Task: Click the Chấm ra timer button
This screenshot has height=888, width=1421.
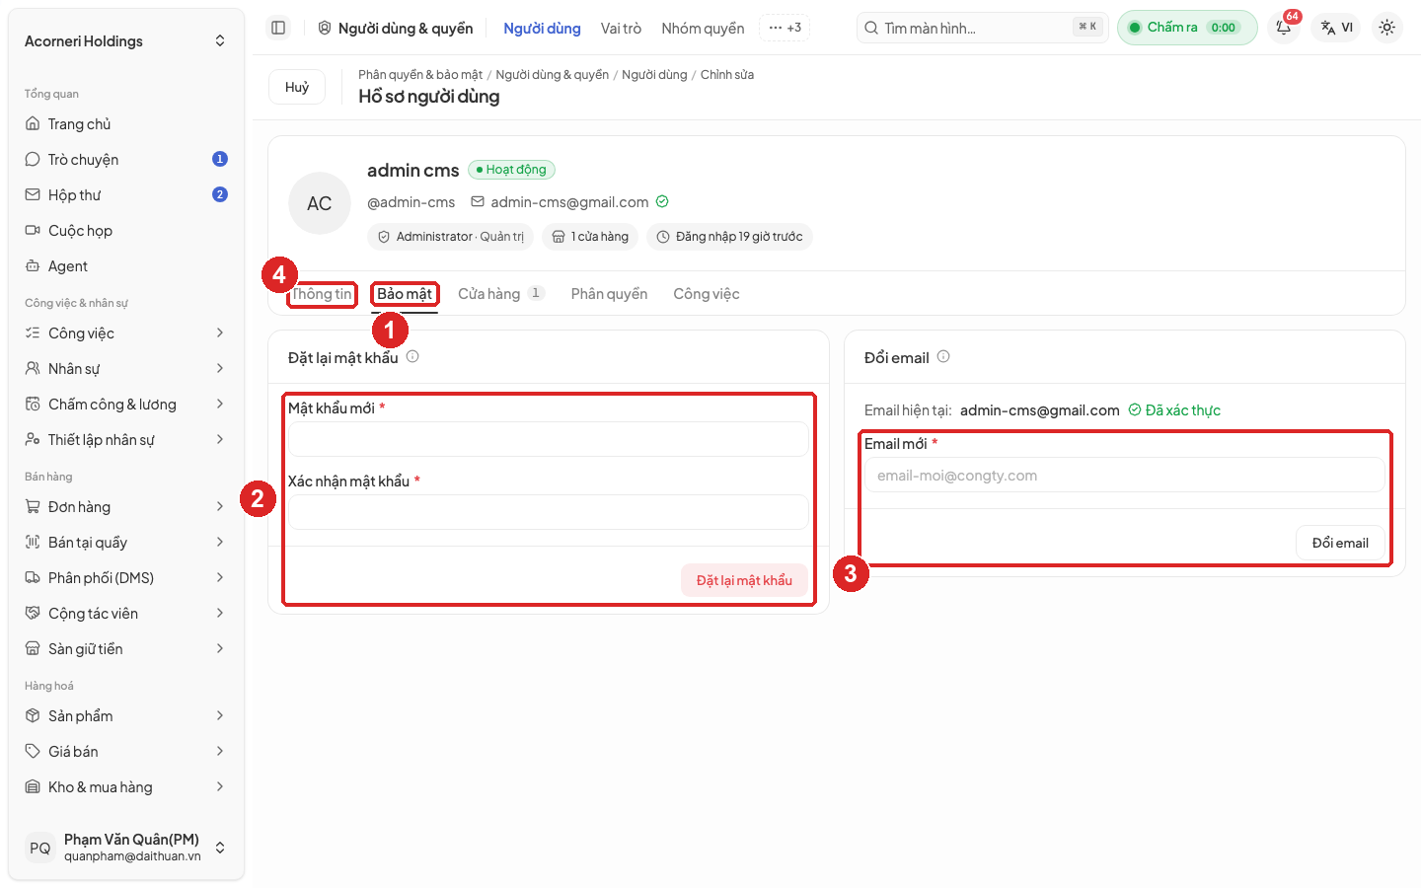Action: [1187, 28]
